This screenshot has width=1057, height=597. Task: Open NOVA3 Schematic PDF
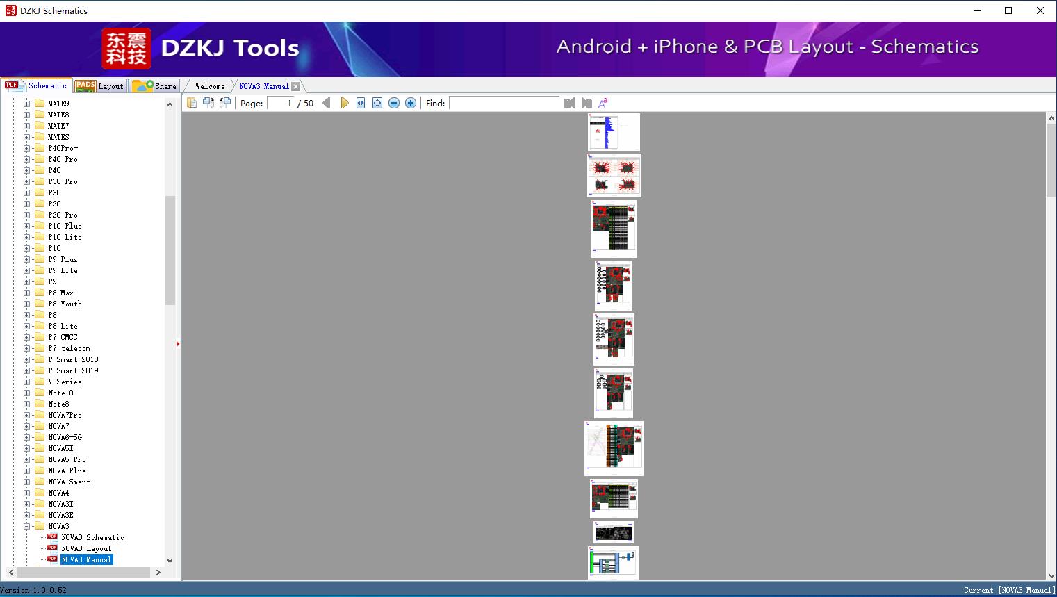click(x=92, y=537)
